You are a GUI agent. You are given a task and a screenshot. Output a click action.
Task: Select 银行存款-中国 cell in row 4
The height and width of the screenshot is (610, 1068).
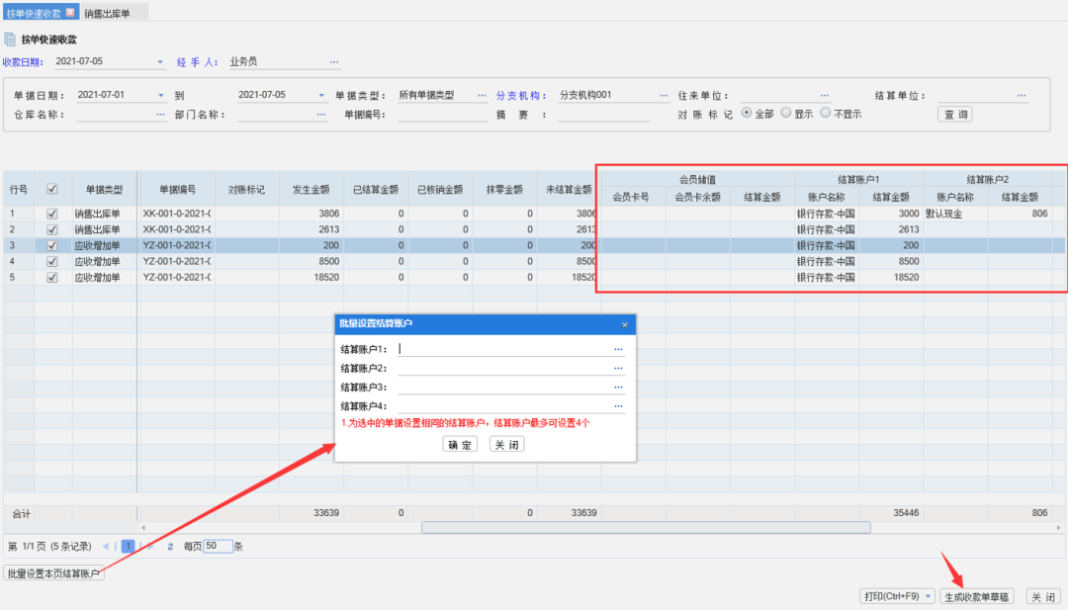pos(826,261)
